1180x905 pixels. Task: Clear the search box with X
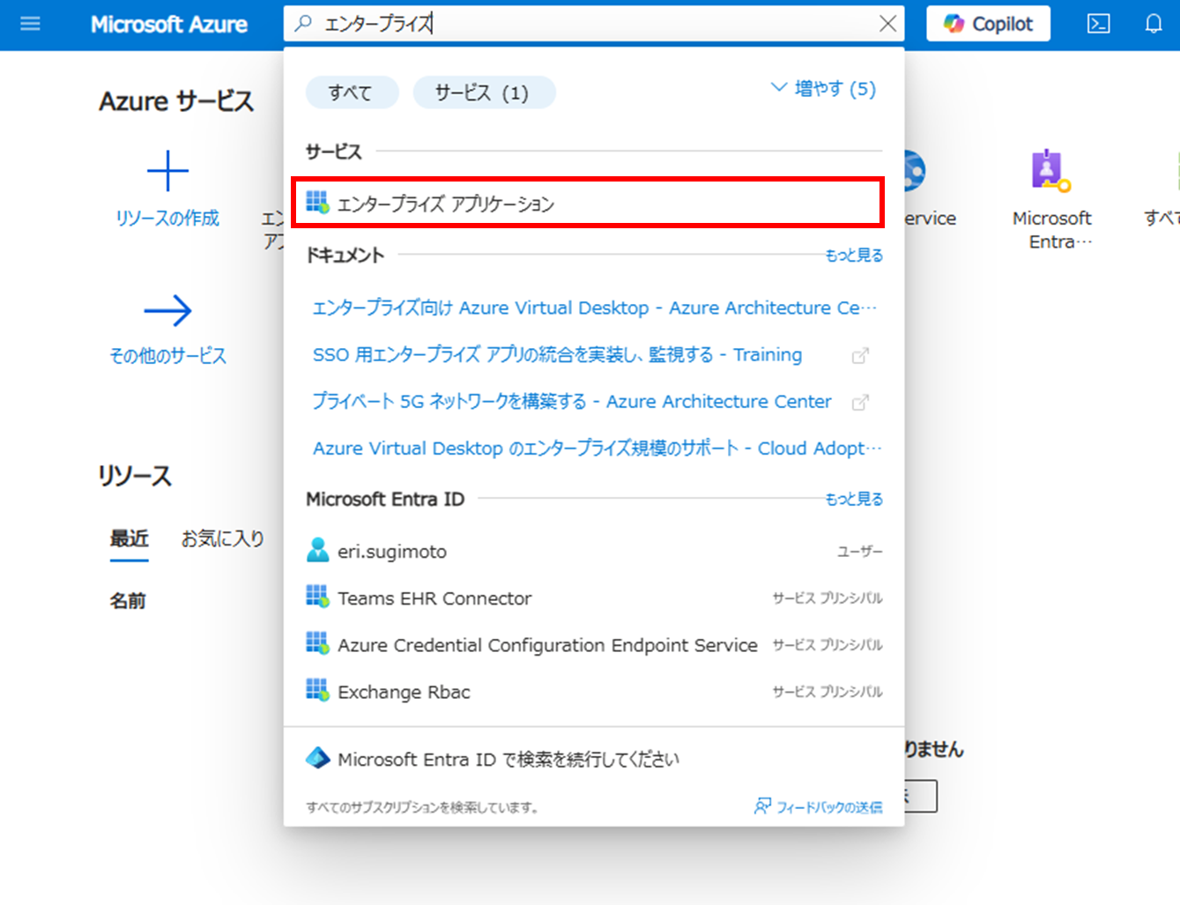click(x=887, y=24)
